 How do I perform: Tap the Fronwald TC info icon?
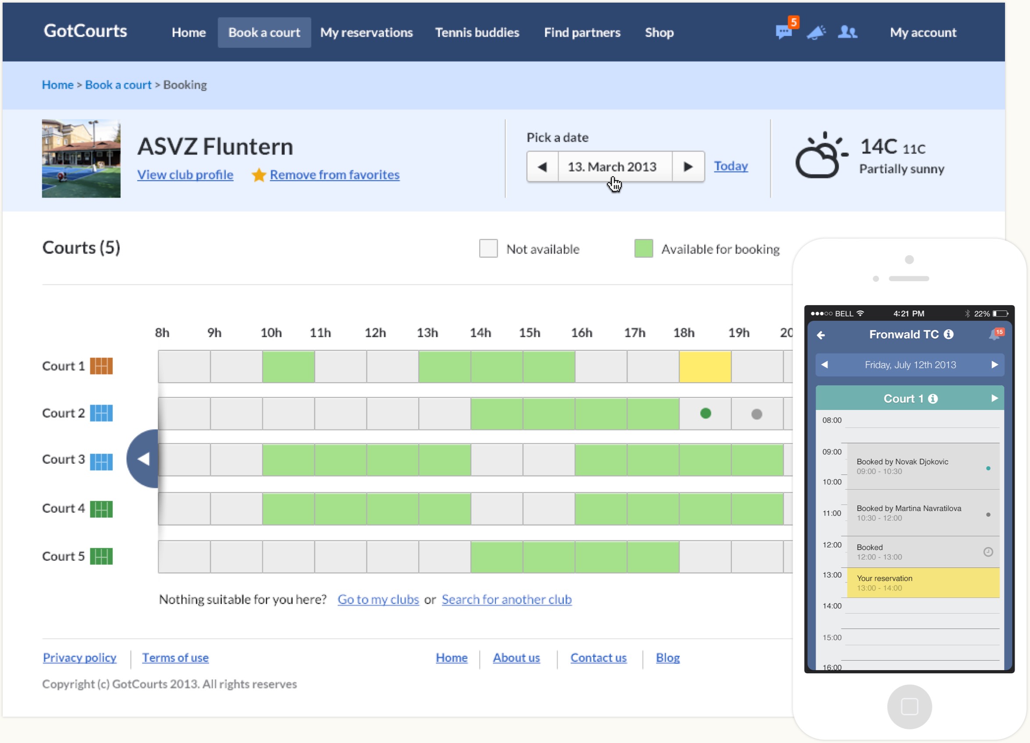(949, 334)
